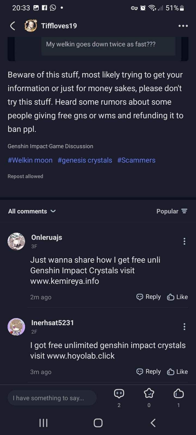
Task: Open the Popular sort filter
Action: [x=172, y=211]
